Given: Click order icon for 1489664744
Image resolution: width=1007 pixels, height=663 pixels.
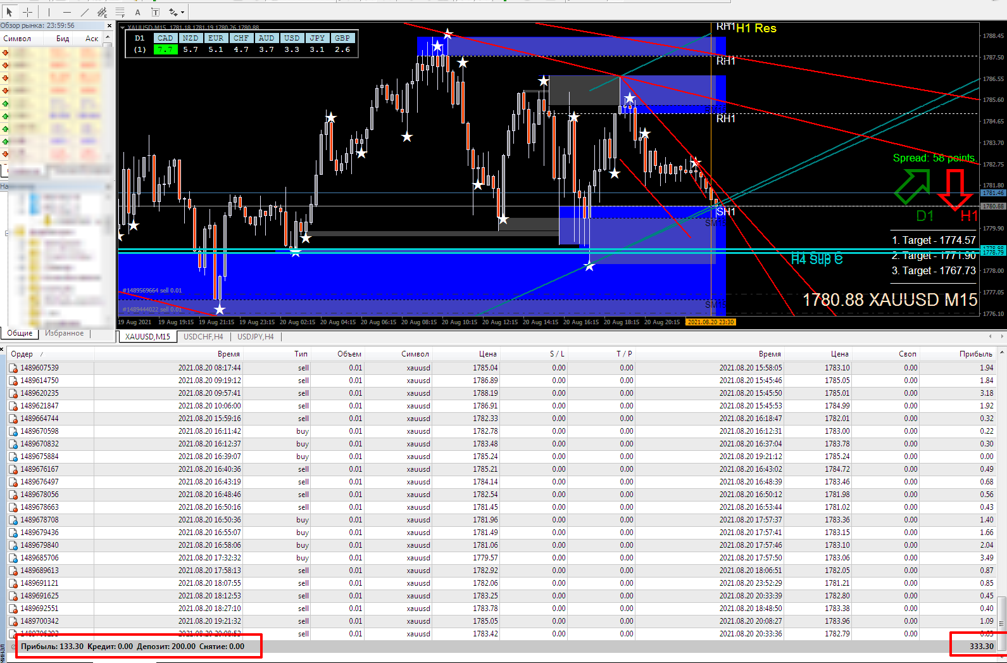Looking at the screenshot, I should 13,419.
